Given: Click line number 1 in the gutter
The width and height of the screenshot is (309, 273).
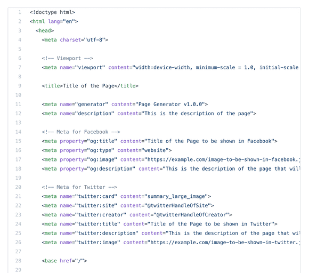Looking at the screenshot, I should coord(20,12).
